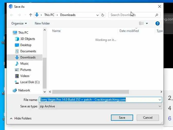173x130 pixels.
Task: Click the Local Disk drive icon
Action: pos(17,82)
